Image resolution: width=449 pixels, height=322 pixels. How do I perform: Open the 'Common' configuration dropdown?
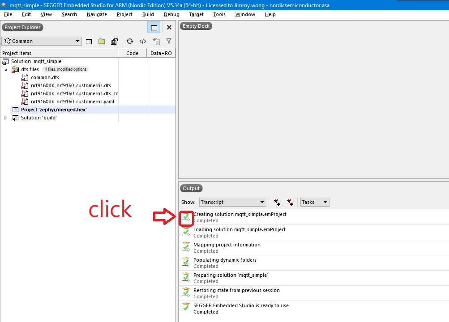click(x=41, y=41)
